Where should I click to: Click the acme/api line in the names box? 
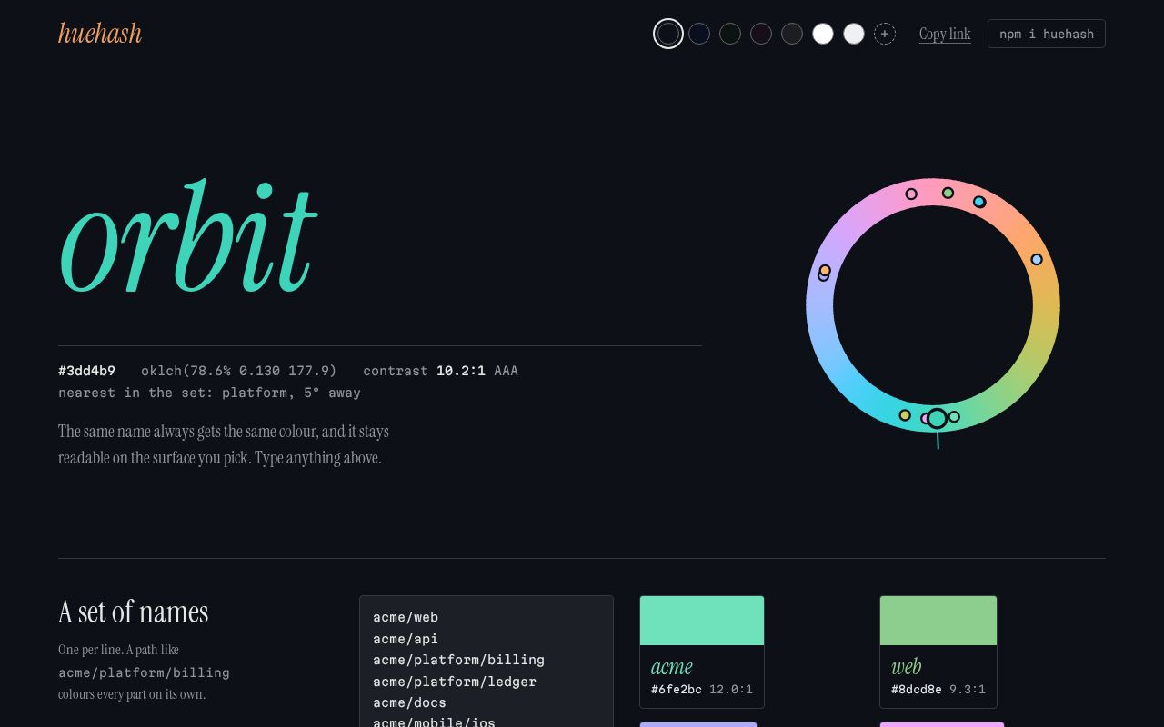point(406,639)
